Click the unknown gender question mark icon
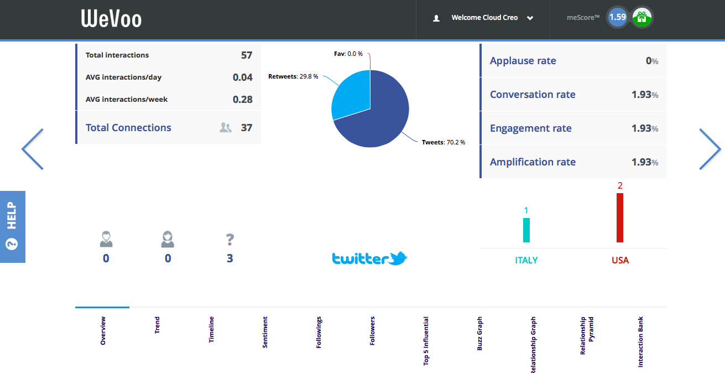The image size is (725, 373). (x=230, y=240)
